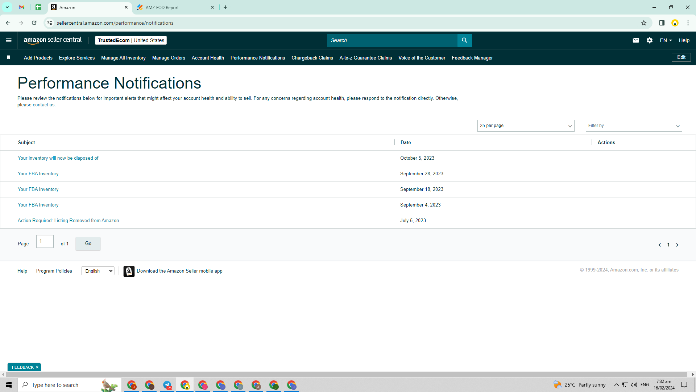Open the Your FBA Inventory notification from September 28
Image resolution: width=696 pixels, height=392 pixels.
(x=38, y=173)
